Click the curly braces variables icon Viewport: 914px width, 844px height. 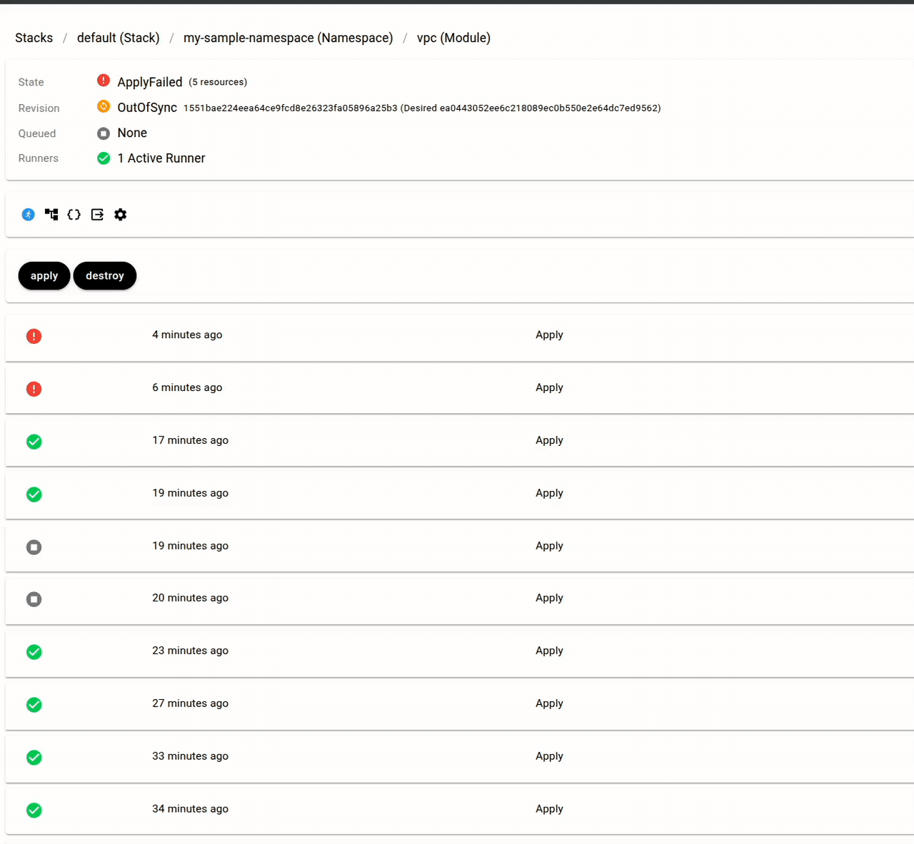pyautogui.click(x=74, y=215)
